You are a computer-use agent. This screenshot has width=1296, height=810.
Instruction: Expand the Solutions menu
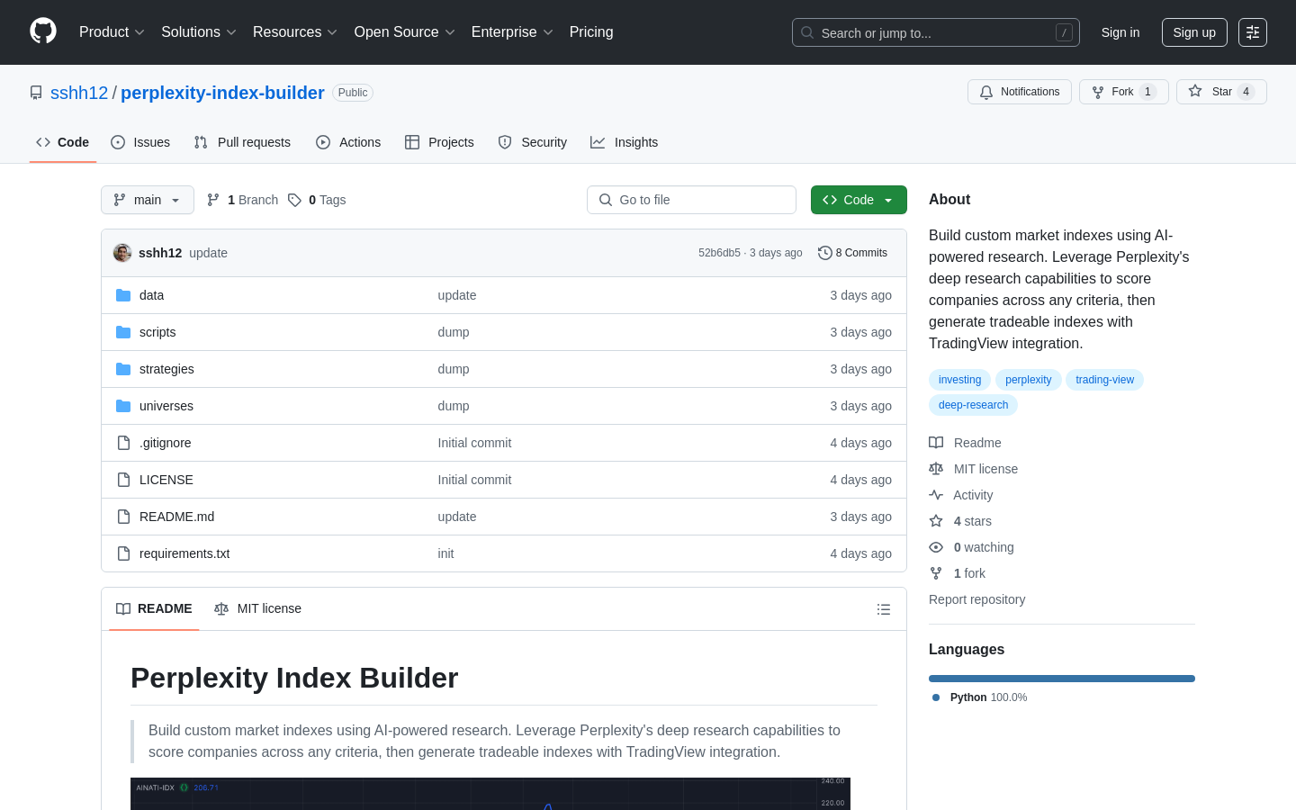199,32
